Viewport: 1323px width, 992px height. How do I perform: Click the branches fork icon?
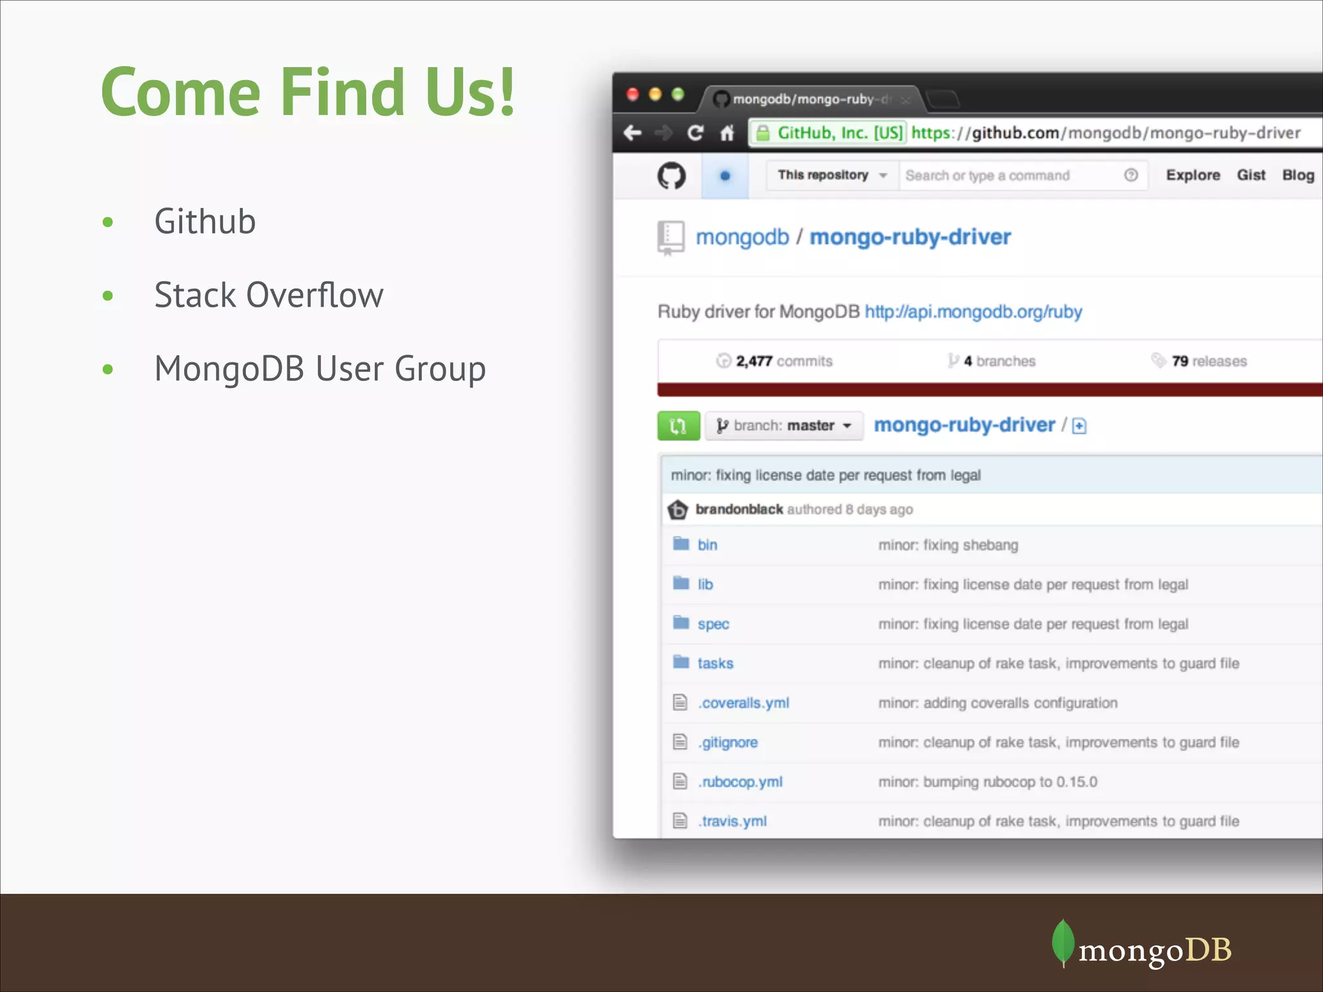pos(953,360)
